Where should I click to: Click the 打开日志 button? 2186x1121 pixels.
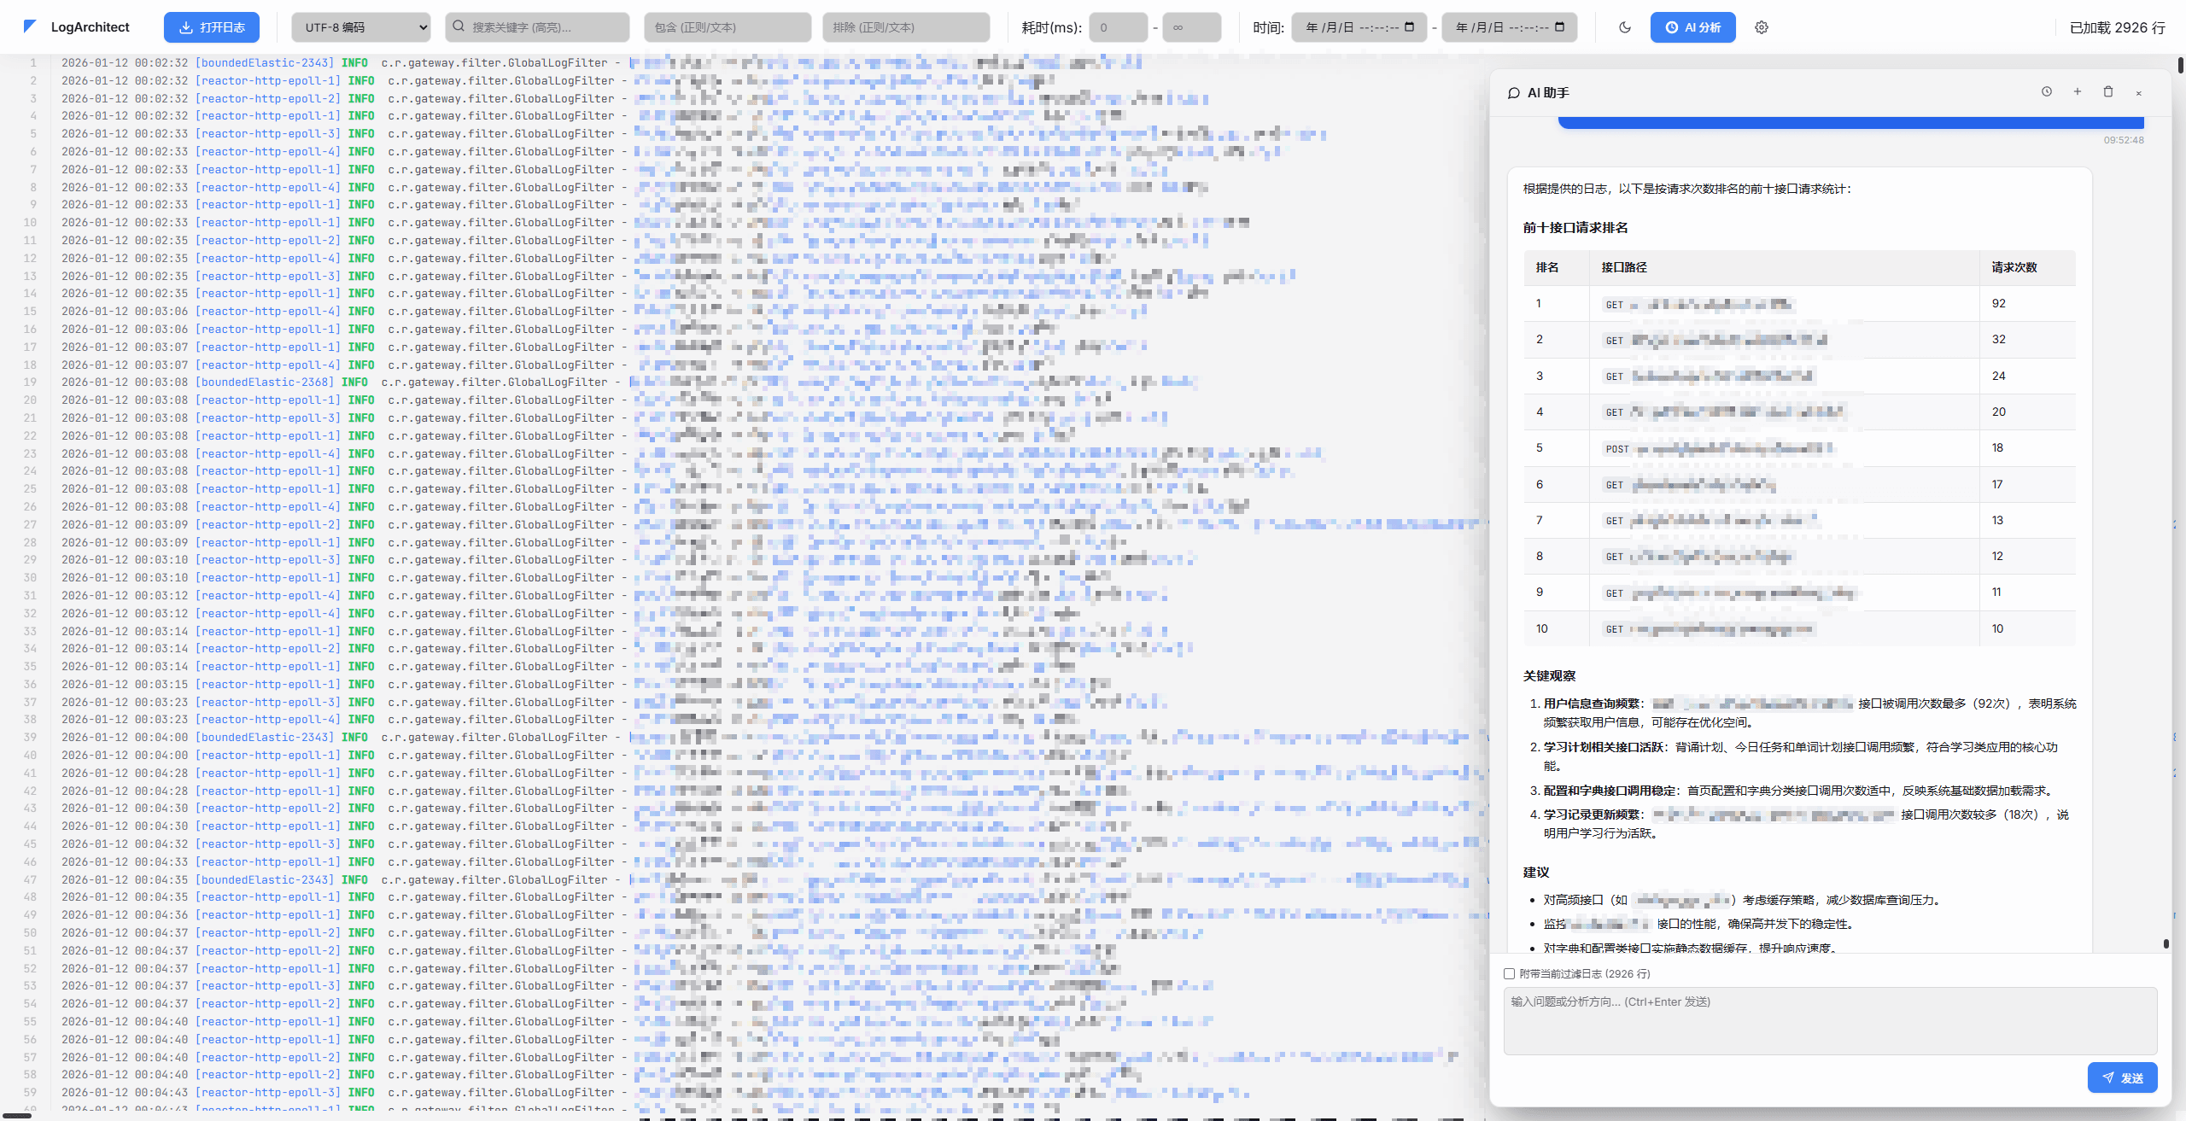(x=212, y=27)
